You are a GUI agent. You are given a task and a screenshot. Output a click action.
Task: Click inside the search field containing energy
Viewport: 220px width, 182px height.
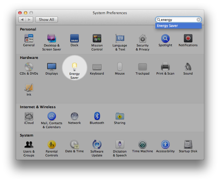click(x=178, y=20)
